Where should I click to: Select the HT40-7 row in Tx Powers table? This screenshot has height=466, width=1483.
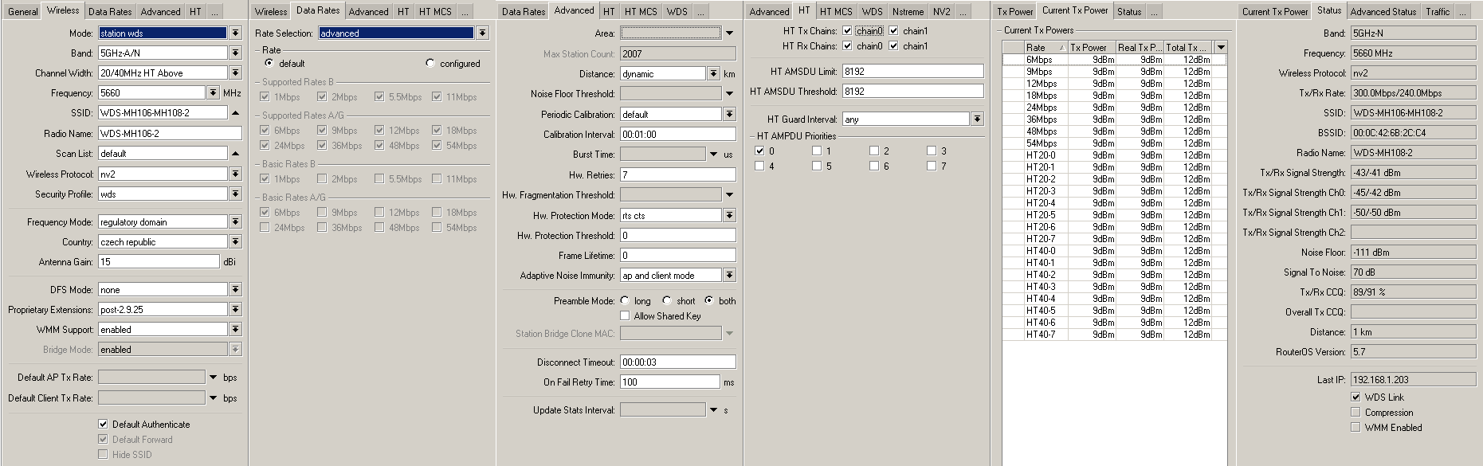pyautogui.click(x=1114, y=335)
